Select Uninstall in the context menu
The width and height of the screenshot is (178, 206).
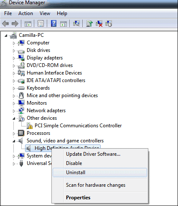(100, 173)
